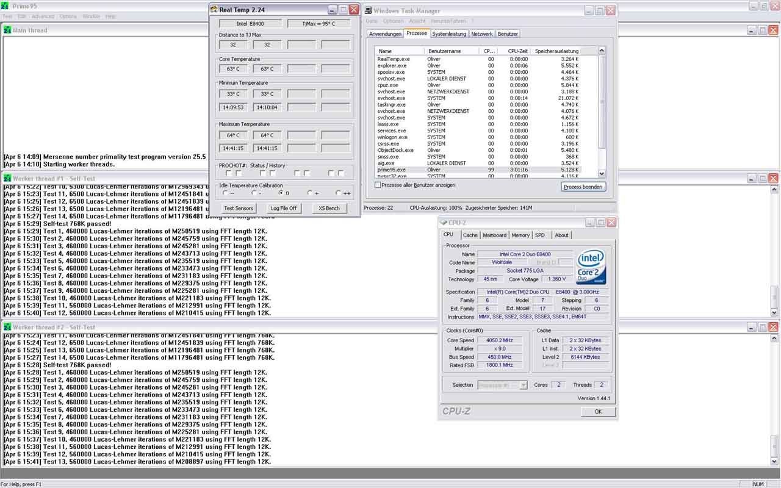The width and height of the screenshot is (781, 488).
Task: Click Task Manager process list scroll-up arrow
Action: pos(602,51)
